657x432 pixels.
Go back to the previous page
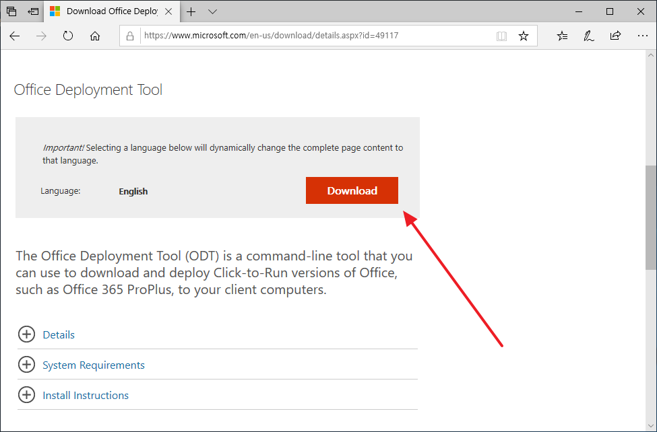click(15, 36)
